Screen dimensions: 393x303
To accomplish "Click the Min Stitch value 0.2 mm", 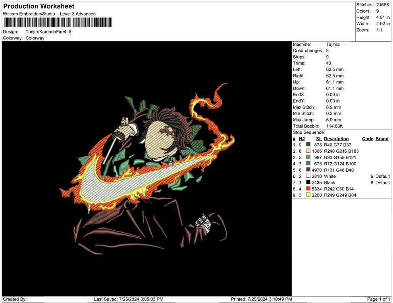I will point(333,113).
